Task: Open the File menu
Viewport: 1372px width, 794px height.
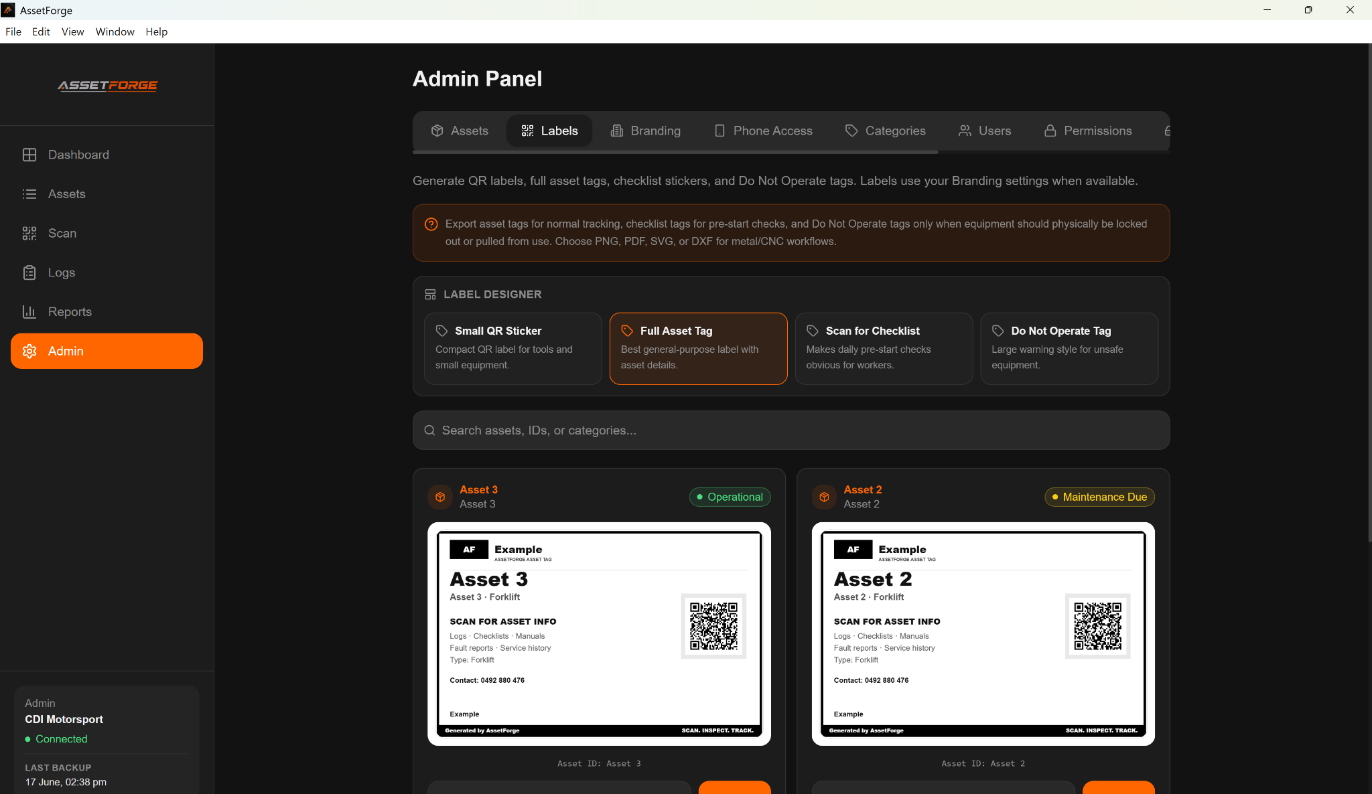Action: pos(13,31)
